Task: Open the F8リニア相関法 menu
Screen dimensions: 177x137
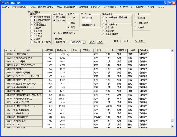Action: [x=109, y=7]
